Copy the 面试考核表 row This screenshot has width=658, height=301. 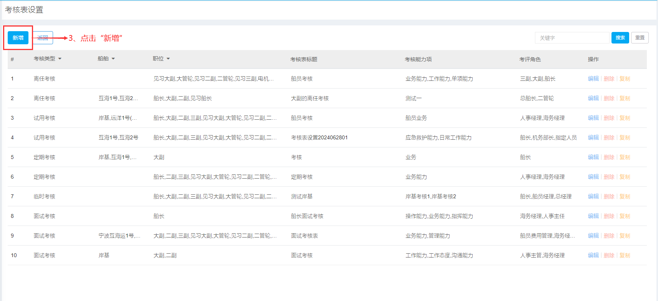[x=625, y=236]
